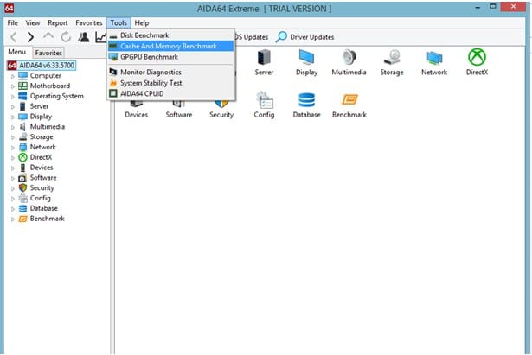Viewport: 532px width, 355px height.
Task: Click the Database icon in the tree
Action: [x=22, y=208]
